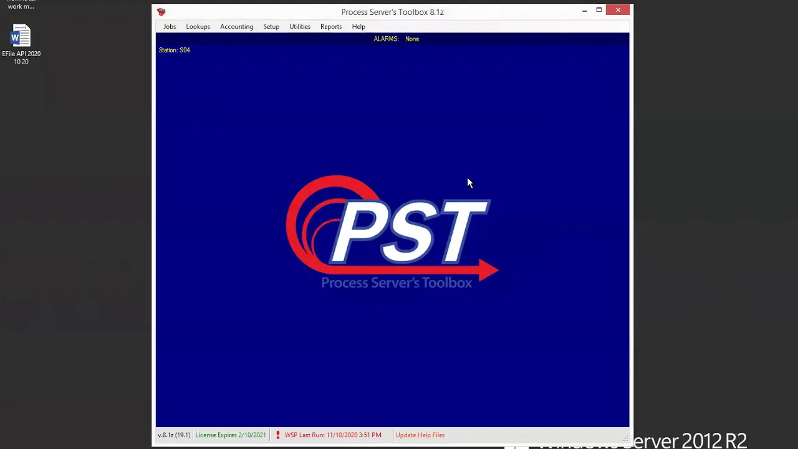Screen dimensions: 798x449
Task: Click the Update Help Files link
Action: (x=420, y=435)
